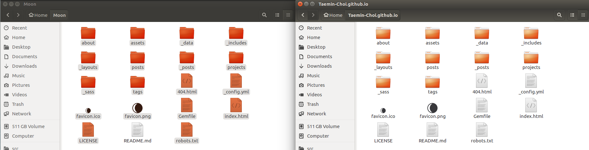
Task: Select _includes folder in Moon window
Action: point(236,36)
